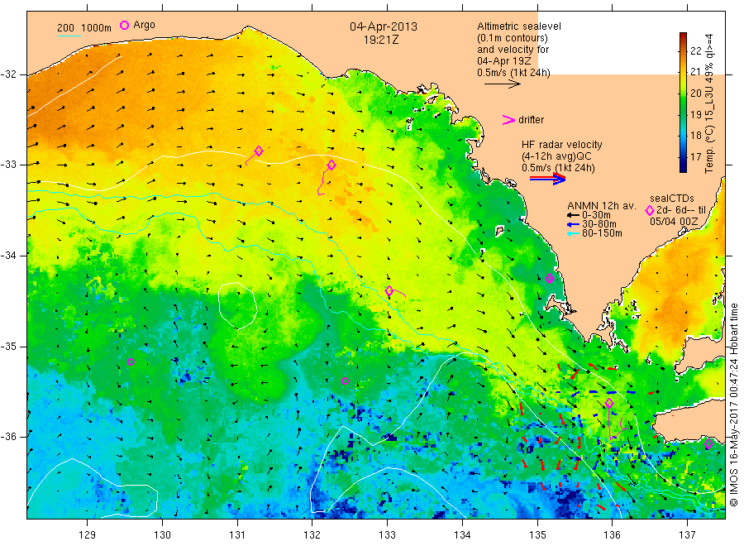Click the '05/04 00Z' legend text
This screenshot has width=744, height=546.
coord(674,222)
